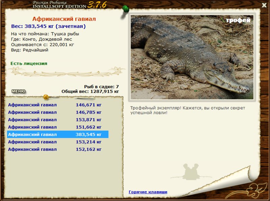Click the leaf ornament in bottom corner
Viewport: 270px width, 201px height.
pos(246,191)
